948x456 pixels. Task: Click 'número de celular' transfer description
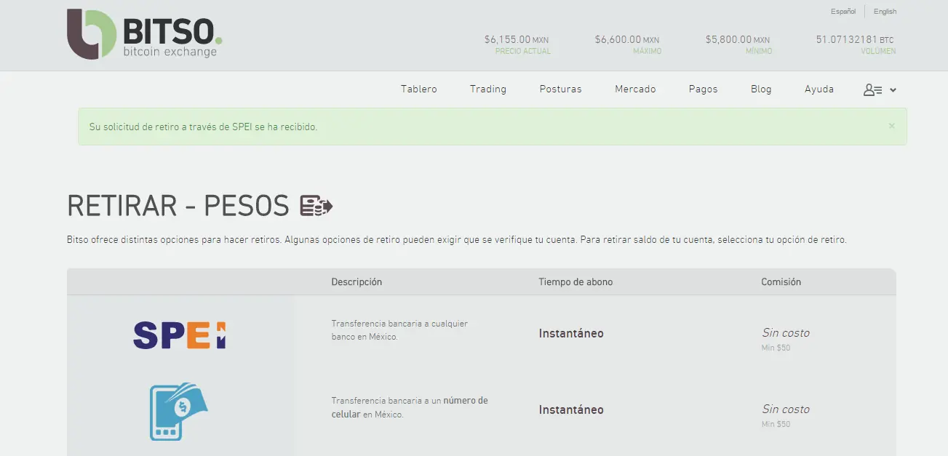410,407
